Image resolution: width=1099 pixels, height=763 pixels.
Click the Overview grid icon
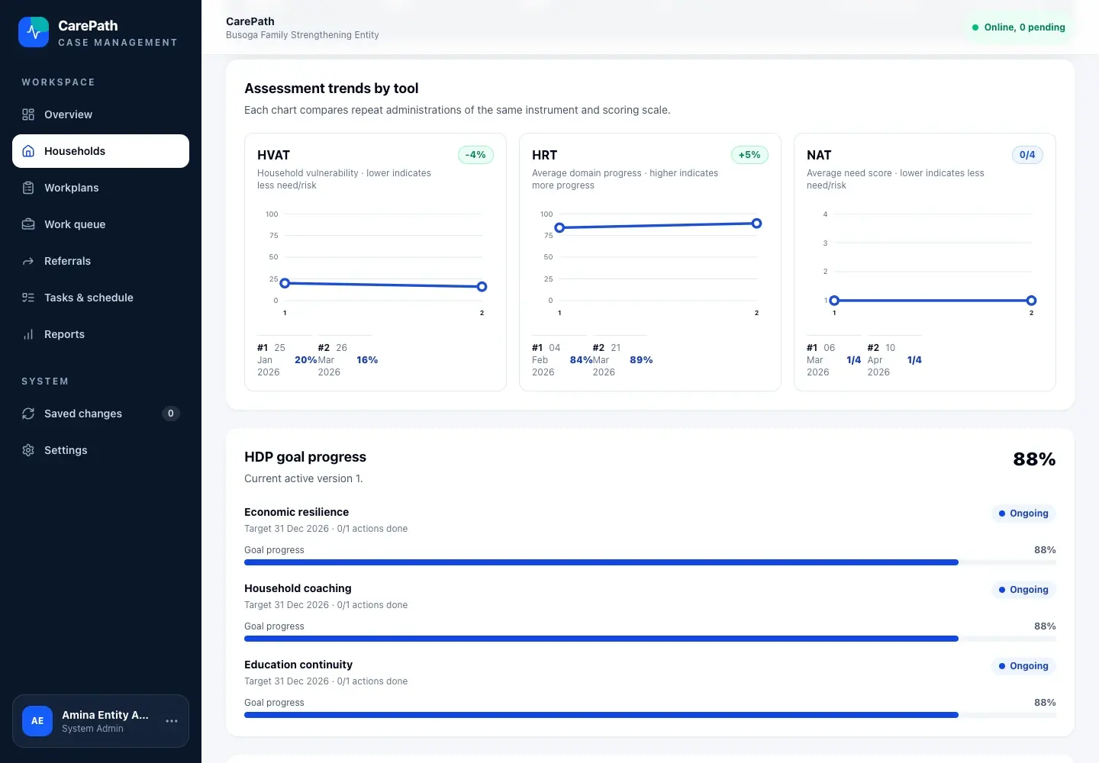[28, 114]
